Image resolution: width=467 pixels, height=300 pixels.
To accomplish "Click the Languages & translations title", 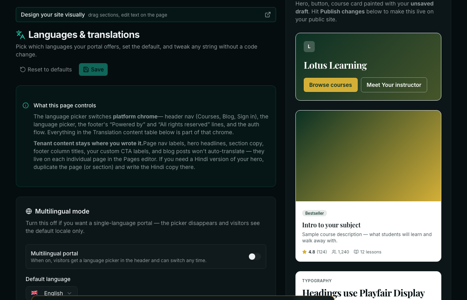I will click(84, 35).
